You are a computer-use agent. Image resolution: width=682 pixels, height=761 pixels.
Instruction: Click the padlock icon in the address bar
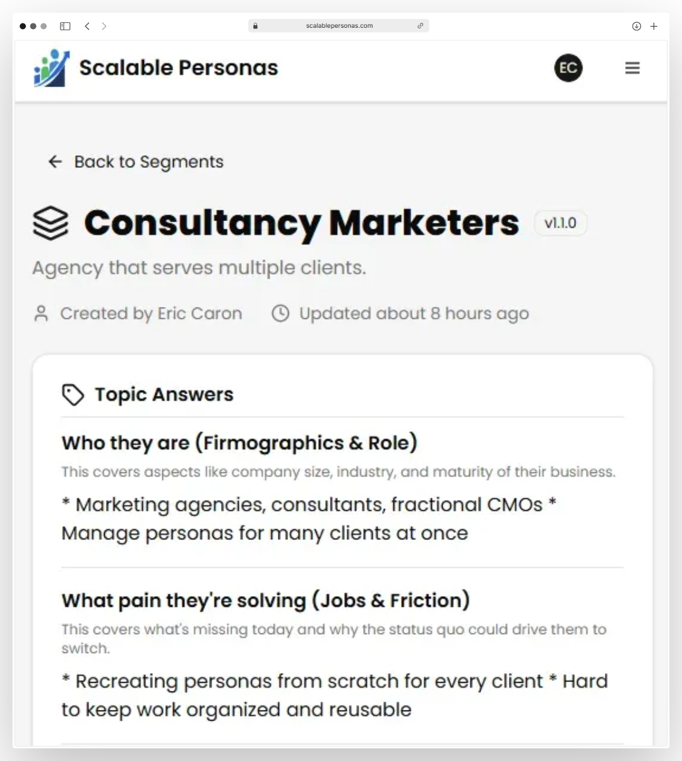[x=255, y=26]
